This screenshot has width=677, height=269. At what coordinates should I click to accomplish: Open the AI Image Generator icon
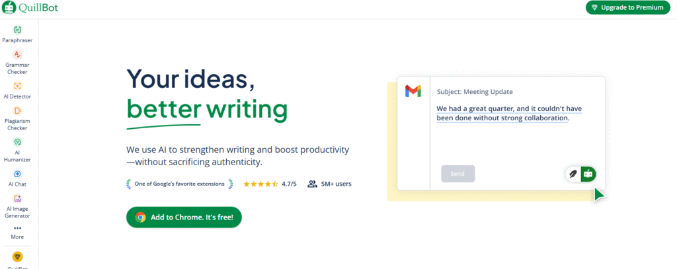click(x=17, y=198)
